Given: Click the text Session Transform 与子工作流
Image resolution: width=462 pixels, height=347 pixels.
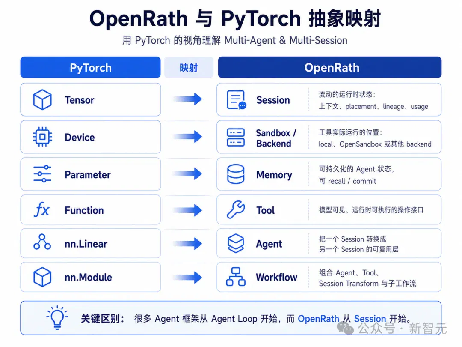Looking at the screenshot, I should pyautogui.click(x=367, y=284).
